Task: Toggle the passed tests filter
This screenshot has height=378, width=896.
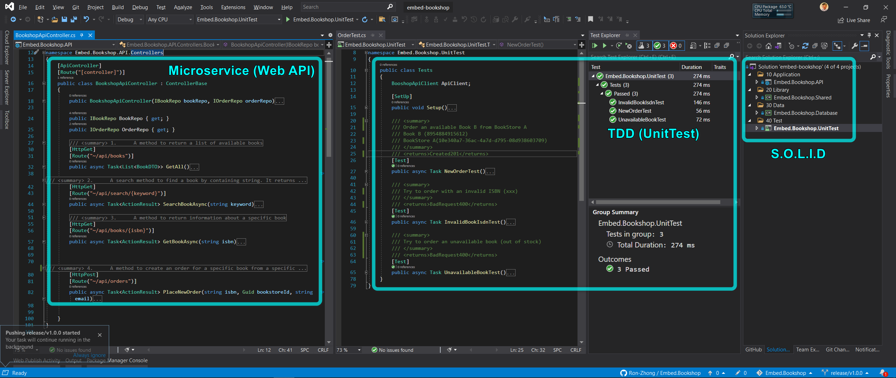Action: point(660,45)
